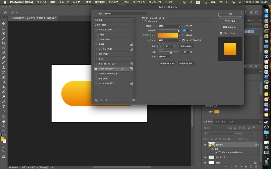This screenshot has height=169, width=271.
Task: Click the plus icon beside ドロップシャドウ
Action: (x=131, y=83)
